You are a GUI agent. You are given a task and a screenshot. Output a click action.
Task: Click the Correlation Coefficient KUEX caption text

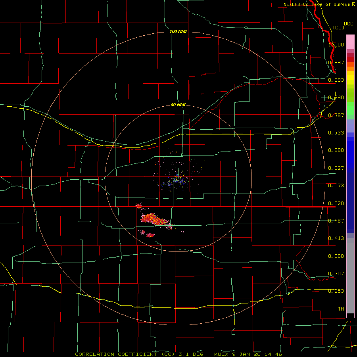pos(178,354)
